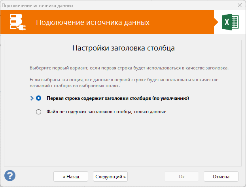Click empty panel area below the radio options

click(123, 142)
